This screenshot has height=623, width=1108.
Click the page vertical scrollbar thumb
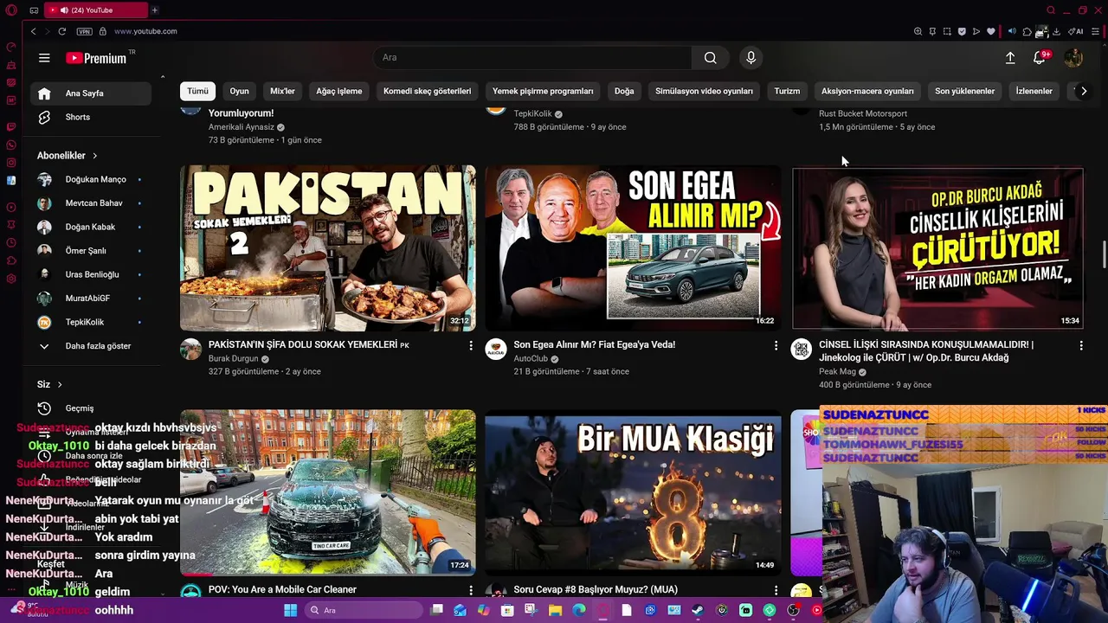[1104, 256]
